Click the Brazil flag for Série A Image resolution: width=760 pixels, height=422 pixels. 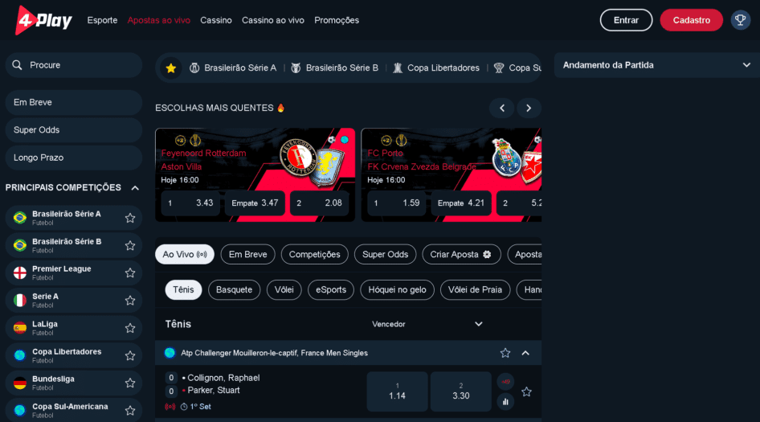(x=20, y=218)
